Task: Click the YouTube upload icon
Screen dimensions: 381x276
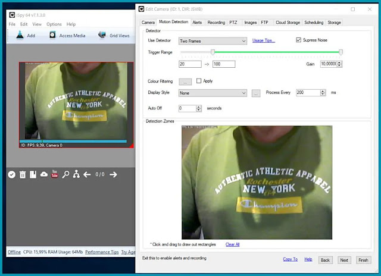Action: [54, 174]
